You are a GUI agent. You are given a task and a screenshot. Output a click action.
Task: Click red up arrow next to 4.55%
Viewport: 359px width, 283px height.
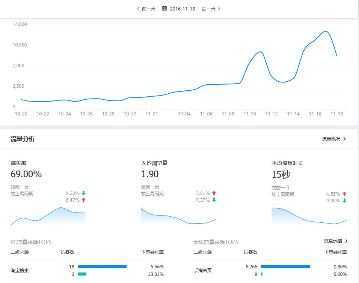point(344,194)
